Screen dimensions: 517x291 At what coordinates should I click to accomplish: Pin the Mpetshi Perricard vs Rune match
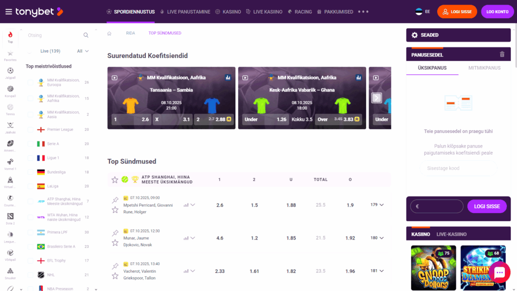115,200
